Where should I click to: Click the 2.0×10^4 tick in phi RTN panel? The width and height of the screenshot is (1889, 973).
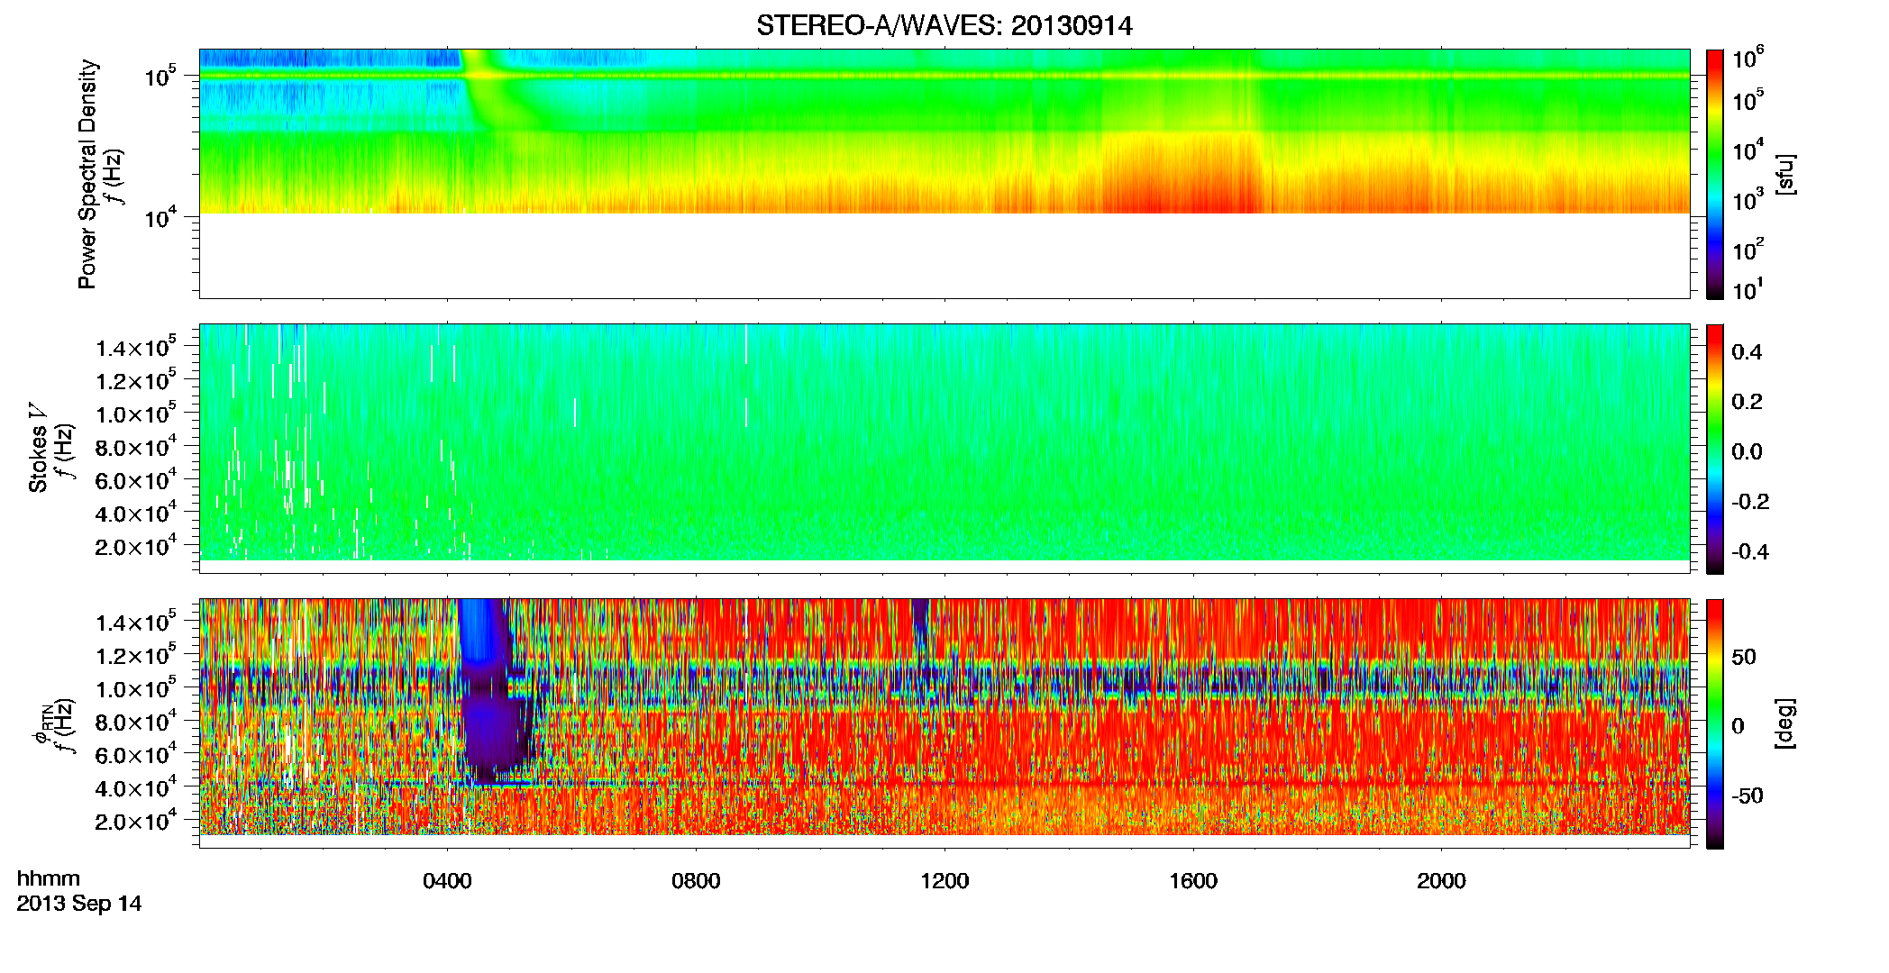pos(136,820)
